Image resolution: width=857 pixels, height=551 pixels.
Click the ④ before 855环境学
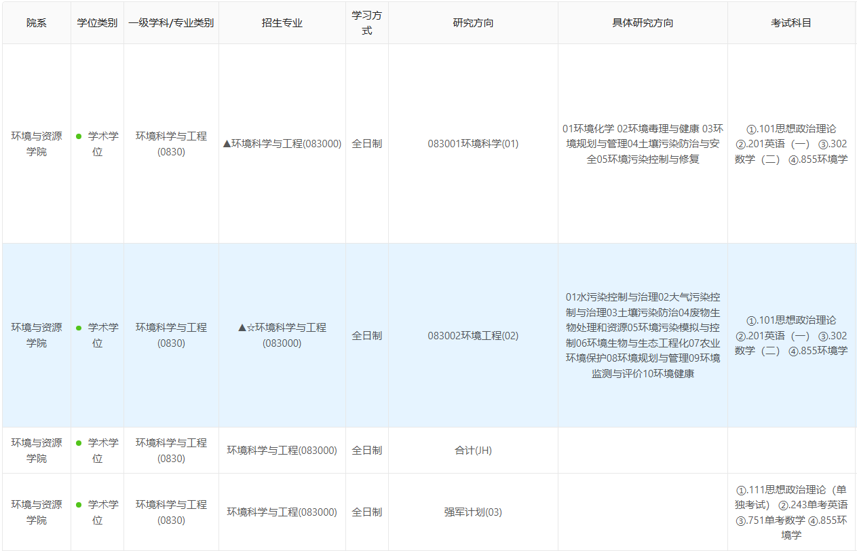click(x=795, y=159)
